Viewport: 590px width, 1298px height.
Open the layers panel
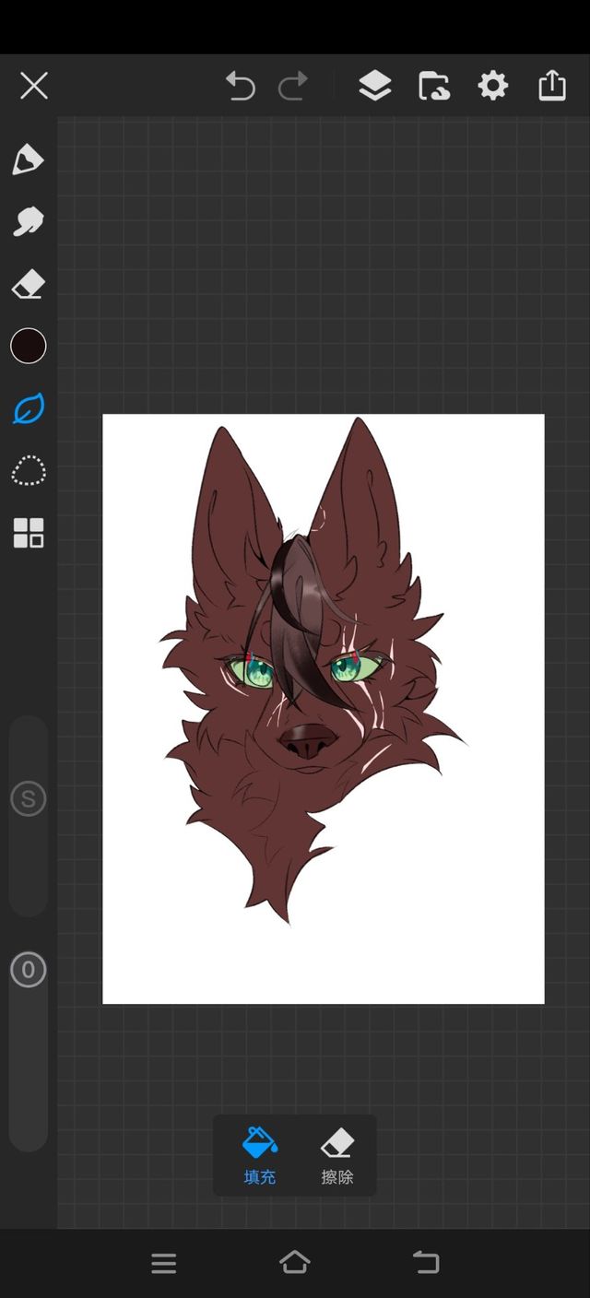[x=374, y=87]
